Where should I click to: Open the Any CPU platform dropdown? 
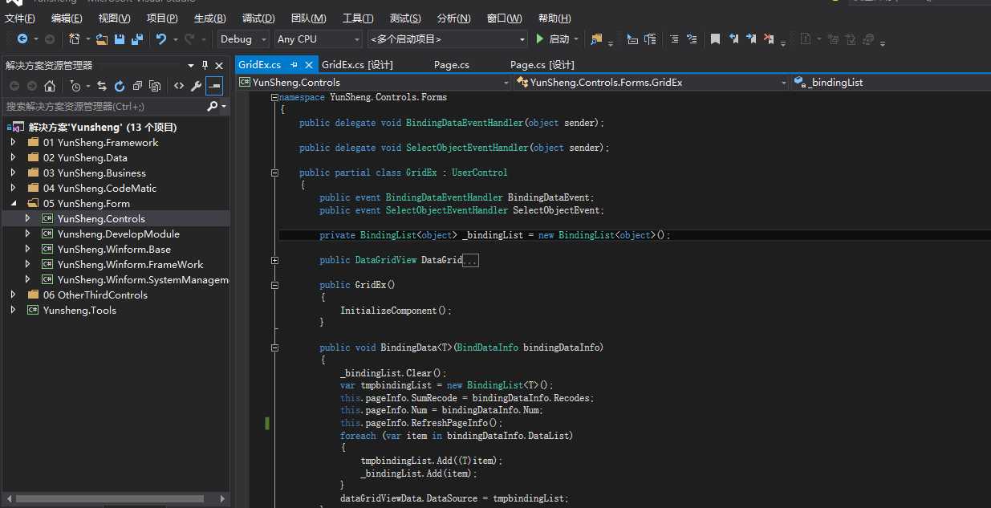318,39
